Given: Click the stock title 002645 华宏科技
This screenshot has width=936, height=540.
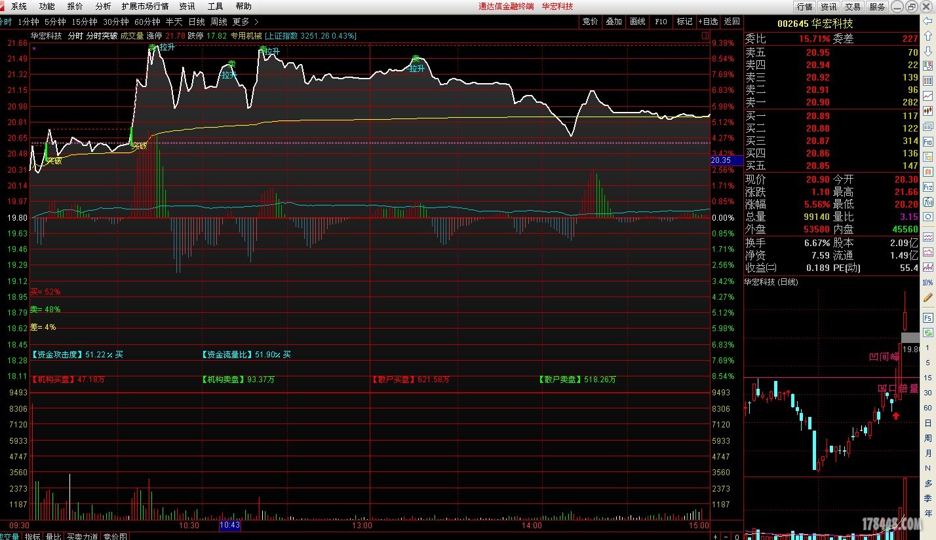Looking at the screenshot, I should [815, 23].
